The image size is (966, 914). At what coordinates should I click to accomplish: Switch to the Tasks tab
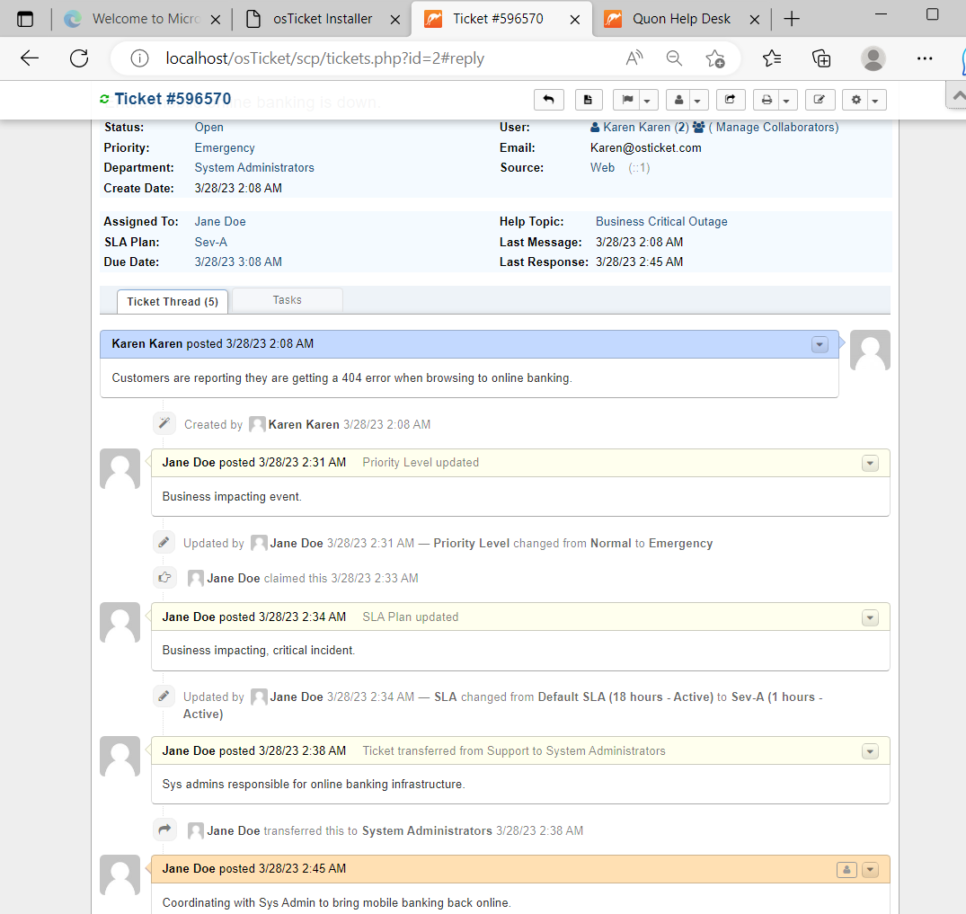(286, 299)
